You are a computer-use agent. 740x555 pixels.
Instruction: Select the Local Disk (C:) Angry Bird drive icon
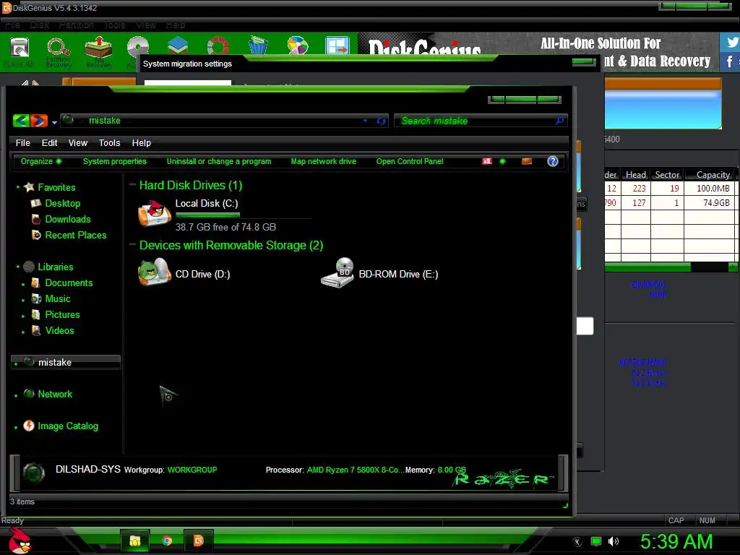click(x=154, y=213)
